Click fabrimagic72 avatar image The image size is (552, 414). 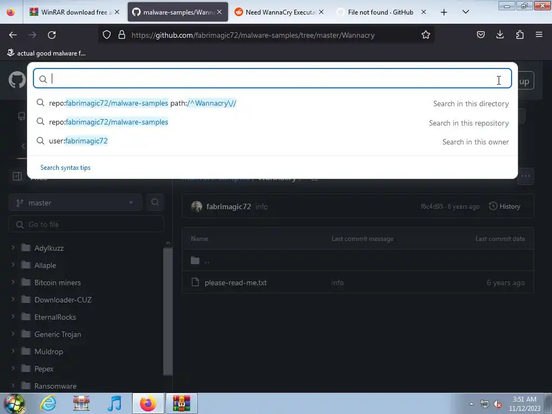point(196,206)
